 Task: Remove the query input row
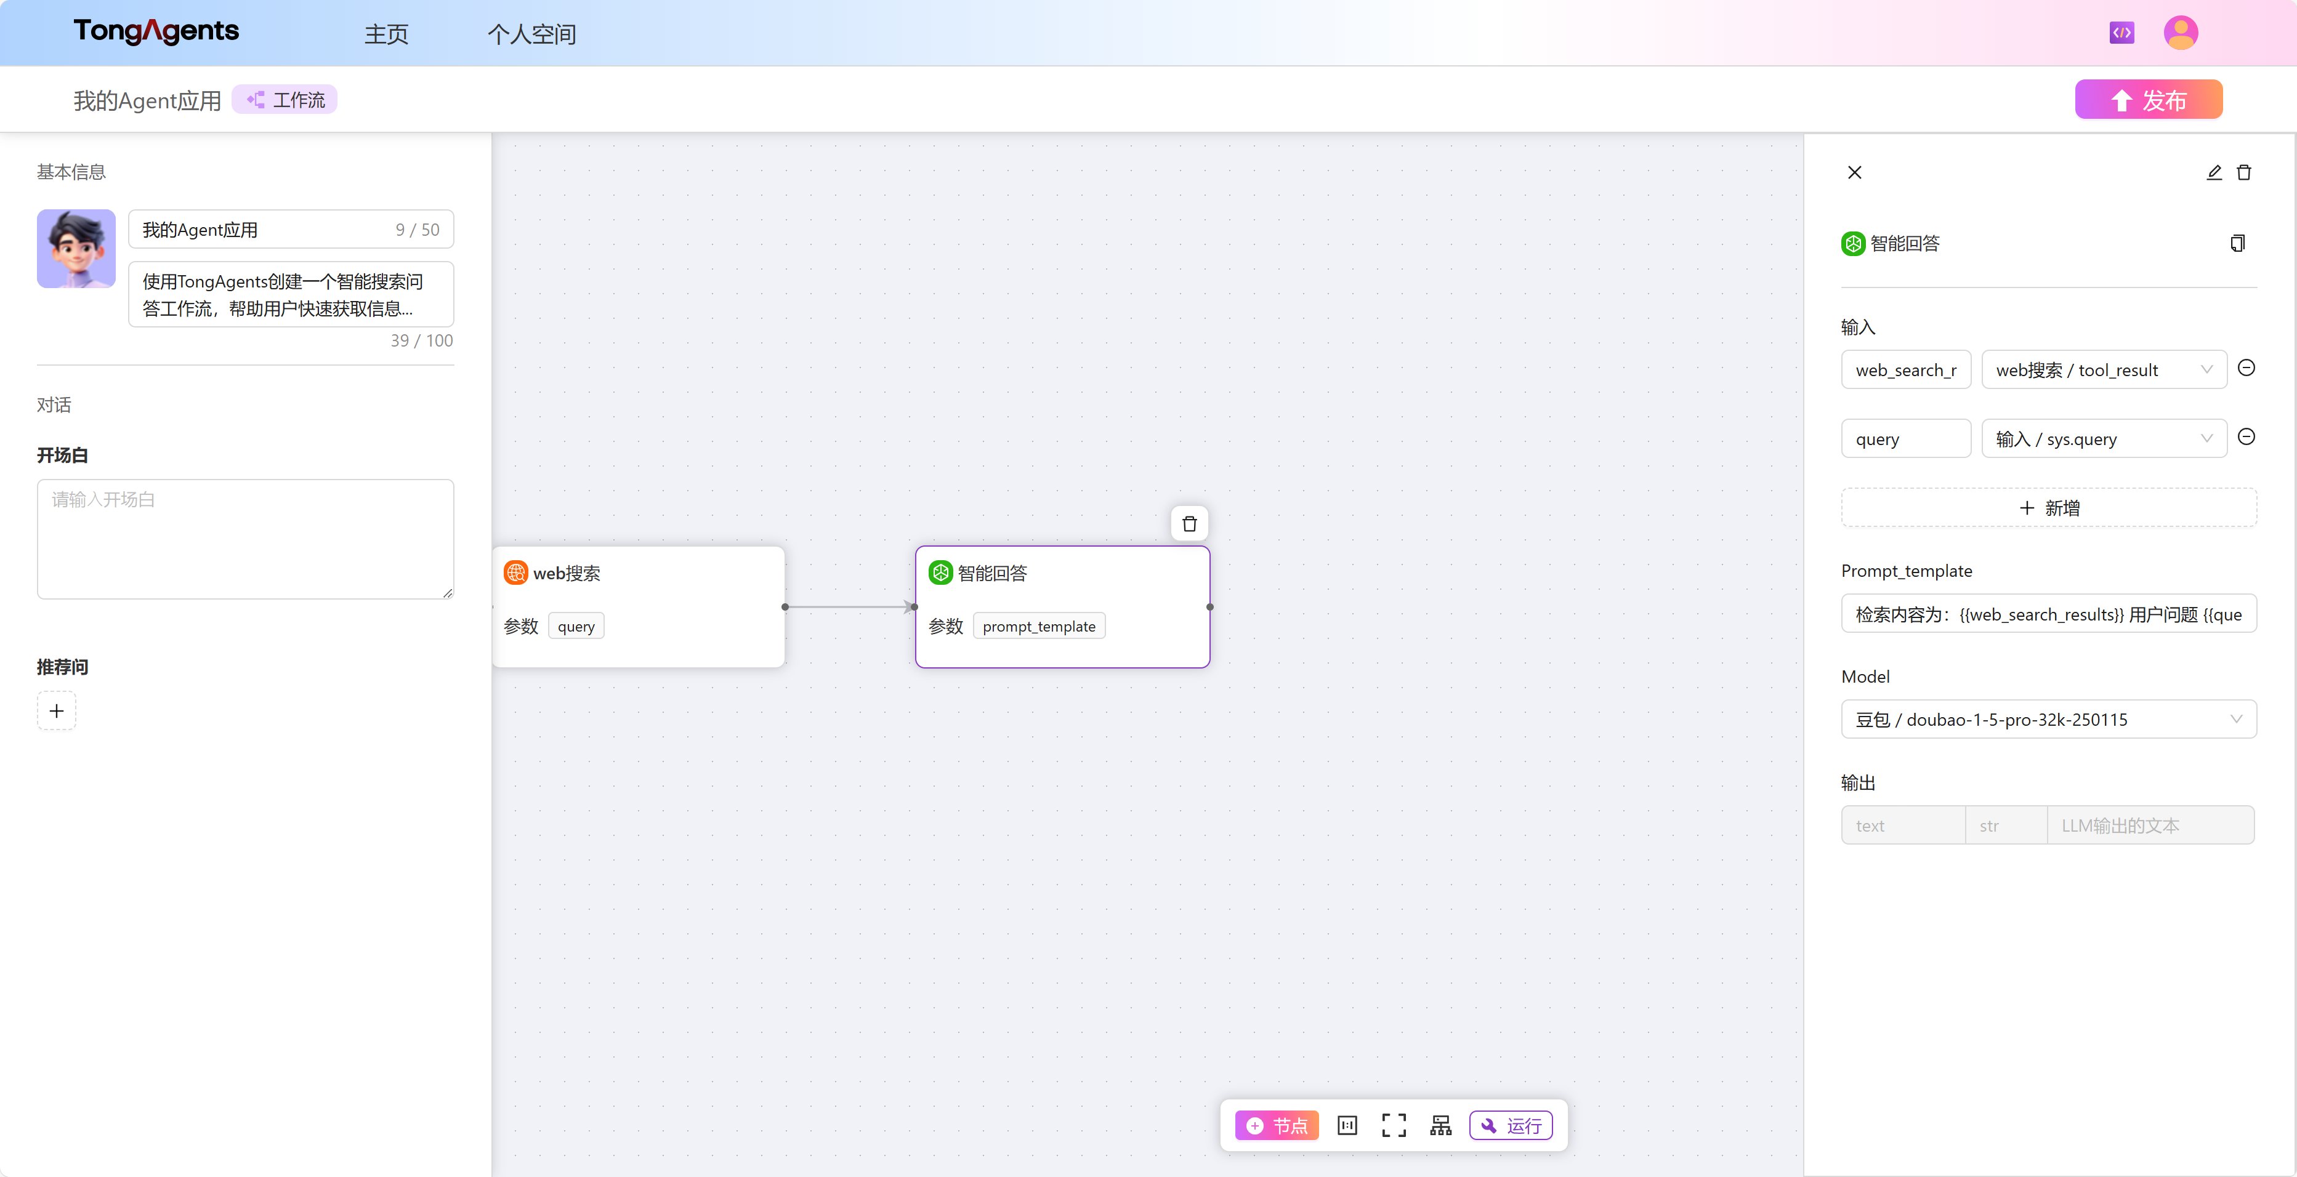2247,437
